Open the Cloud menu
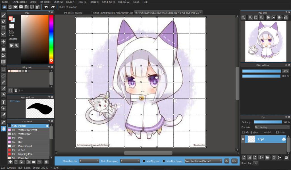The height and width of the screenshot is (170, 291). point(136,2)
